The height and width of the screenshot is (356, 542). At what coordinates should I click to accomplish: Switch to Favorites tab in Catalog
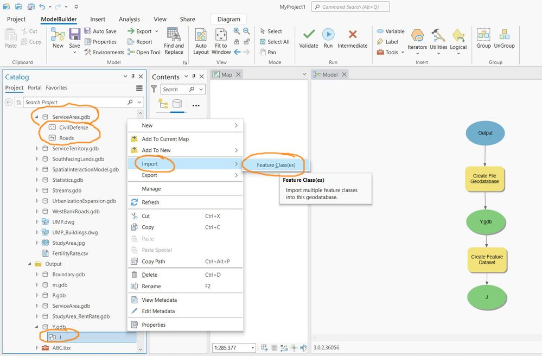[56, 88]
